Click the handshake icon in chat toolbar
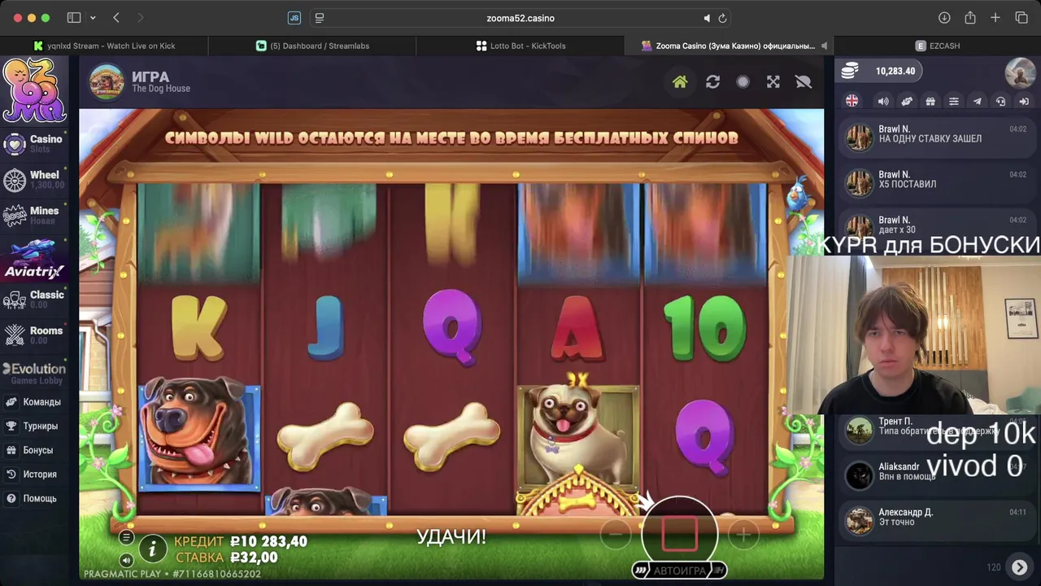The image size is (1041, 586). (x=906, y=101)
